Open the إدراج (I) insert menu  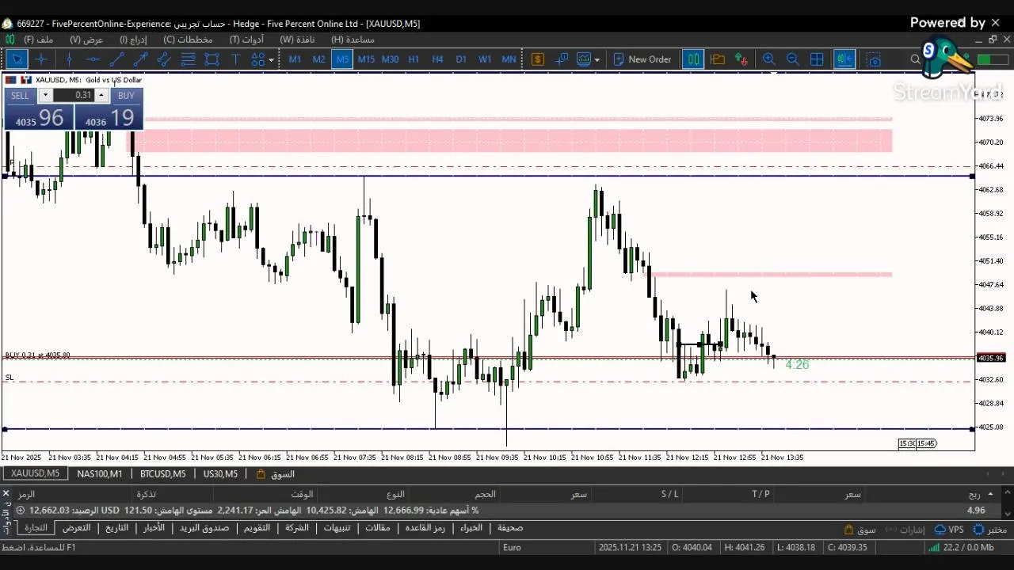point(134,39)
